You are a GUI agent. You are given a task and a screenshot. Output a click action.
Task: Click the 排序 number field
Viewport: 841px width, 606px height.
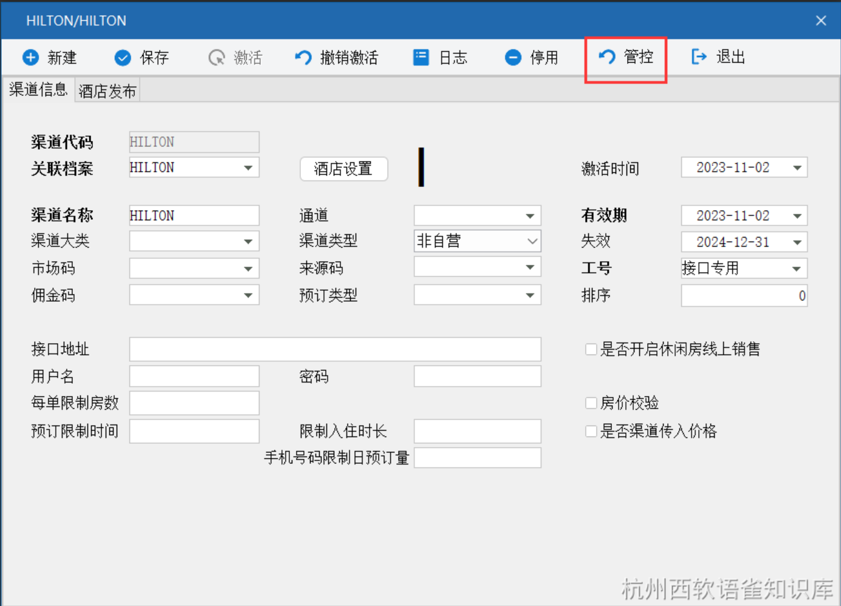tap(744, 296)
